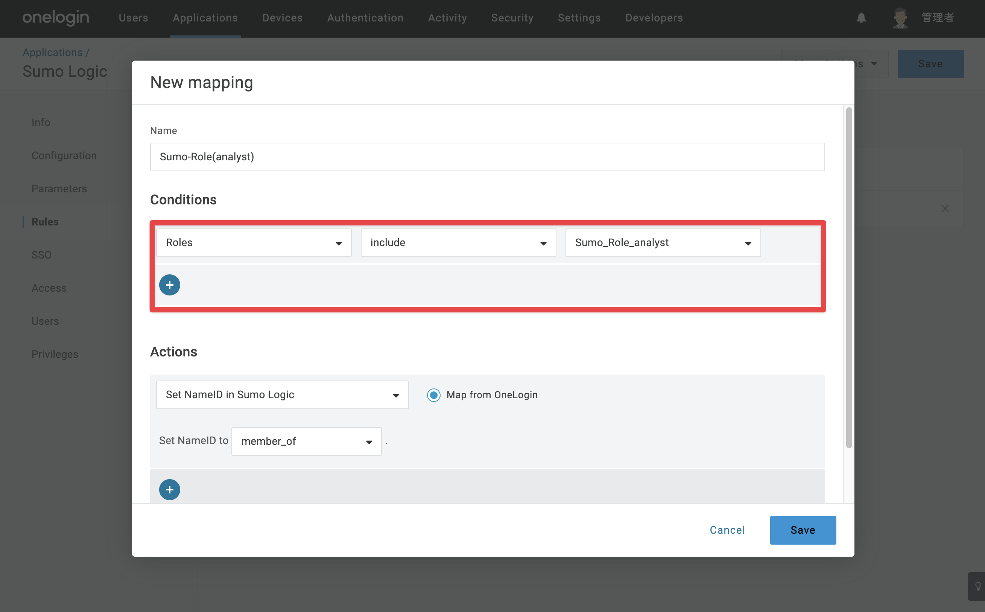Click the Actions heading
The height and width of the screenshot is (612, 985).
[x=173, y=352]
